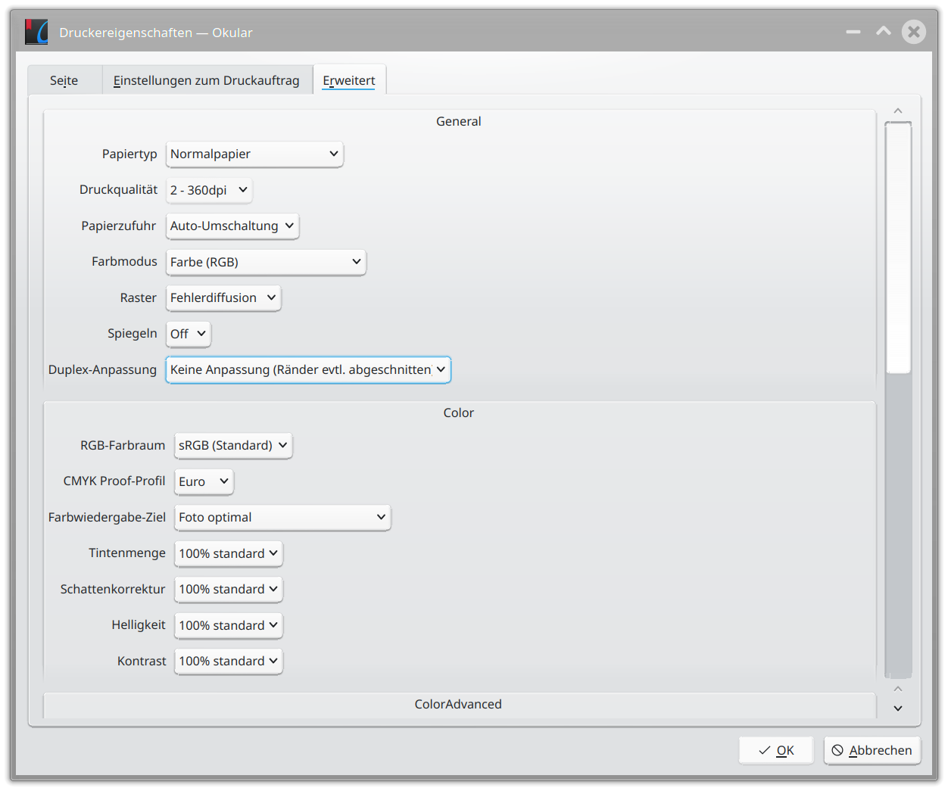
Task: Switch to the Seite tab
Action: [64, 80]
